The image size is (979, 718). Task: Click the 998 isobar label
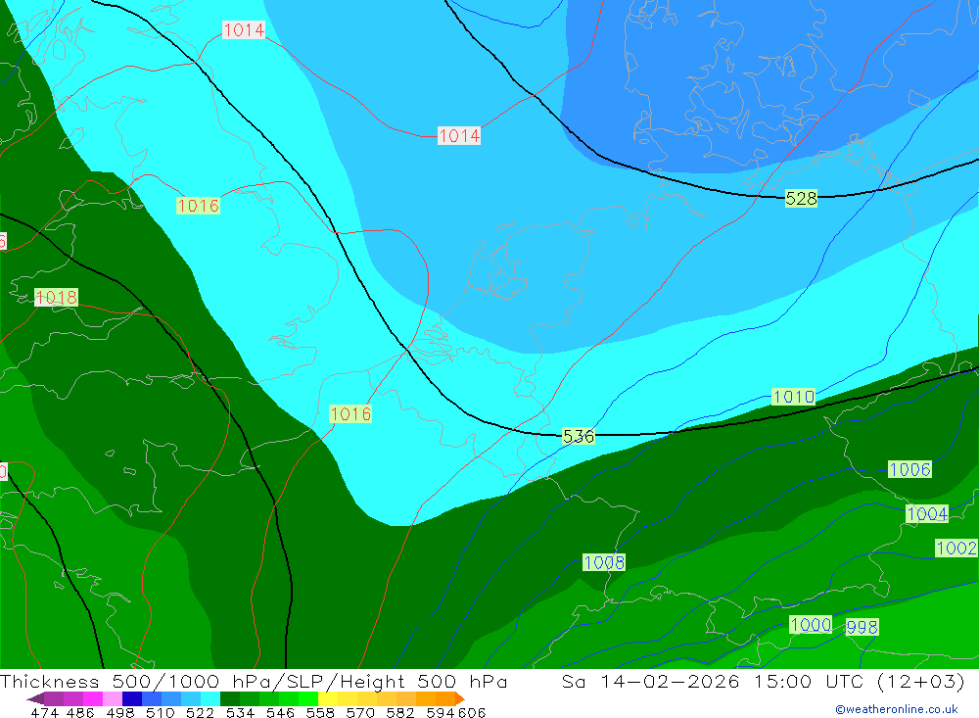(862, 627)
